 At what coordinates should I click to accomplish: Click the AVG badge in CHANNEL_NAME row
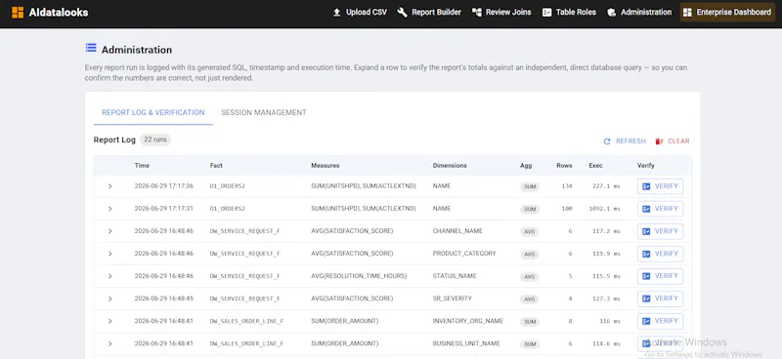[529, 231]
